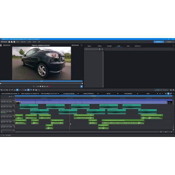Redo the action in timeline toolbar
The image size is (175, 175).
pyautogui.click(x=4, y=90)
